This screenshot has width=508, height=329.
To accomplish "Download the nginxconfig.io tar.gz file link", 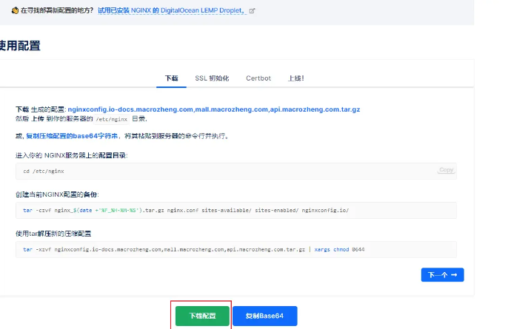I will coord(214,109).
